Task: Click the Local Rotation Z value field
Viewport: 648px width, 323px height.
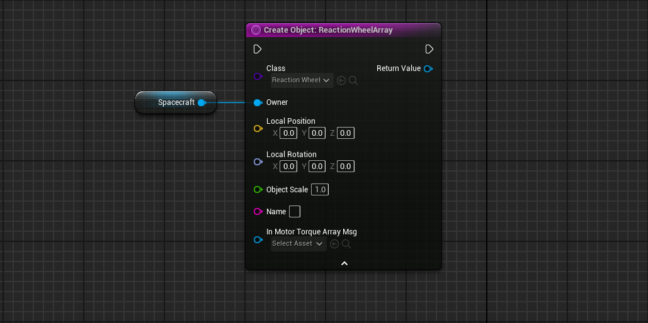Action: pyautogui.click(x=346, y=167)
